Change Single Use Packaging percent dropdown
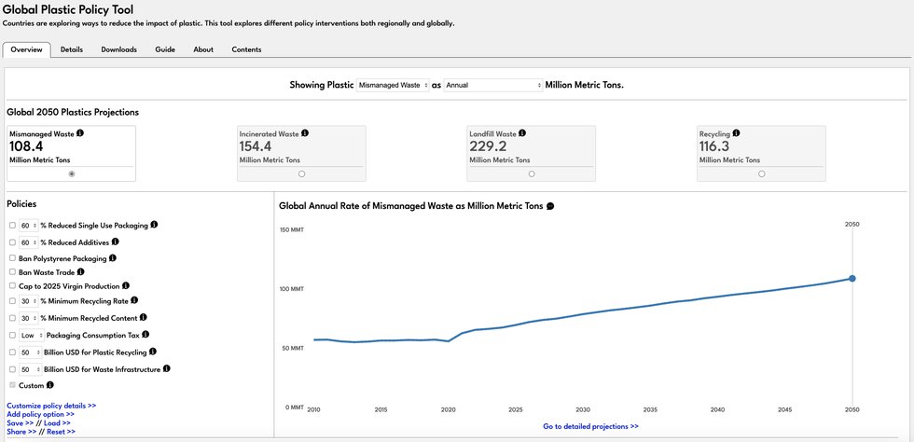Screen dimensions: 914x442 (29, 225)
